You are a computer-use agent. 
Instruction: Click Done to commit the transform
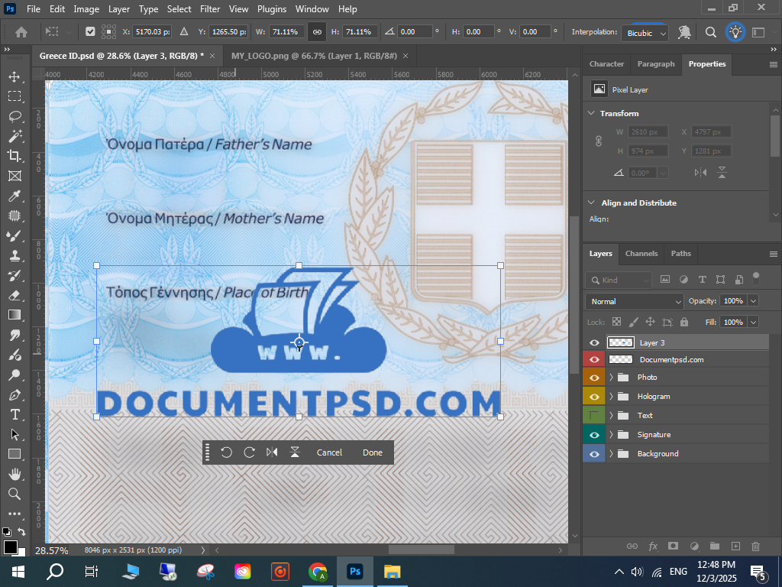(373, 452)
